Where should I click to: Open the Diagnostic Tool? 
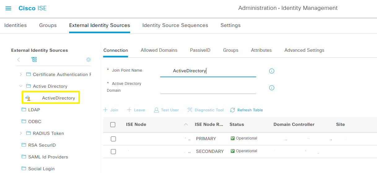pos(205,110)
